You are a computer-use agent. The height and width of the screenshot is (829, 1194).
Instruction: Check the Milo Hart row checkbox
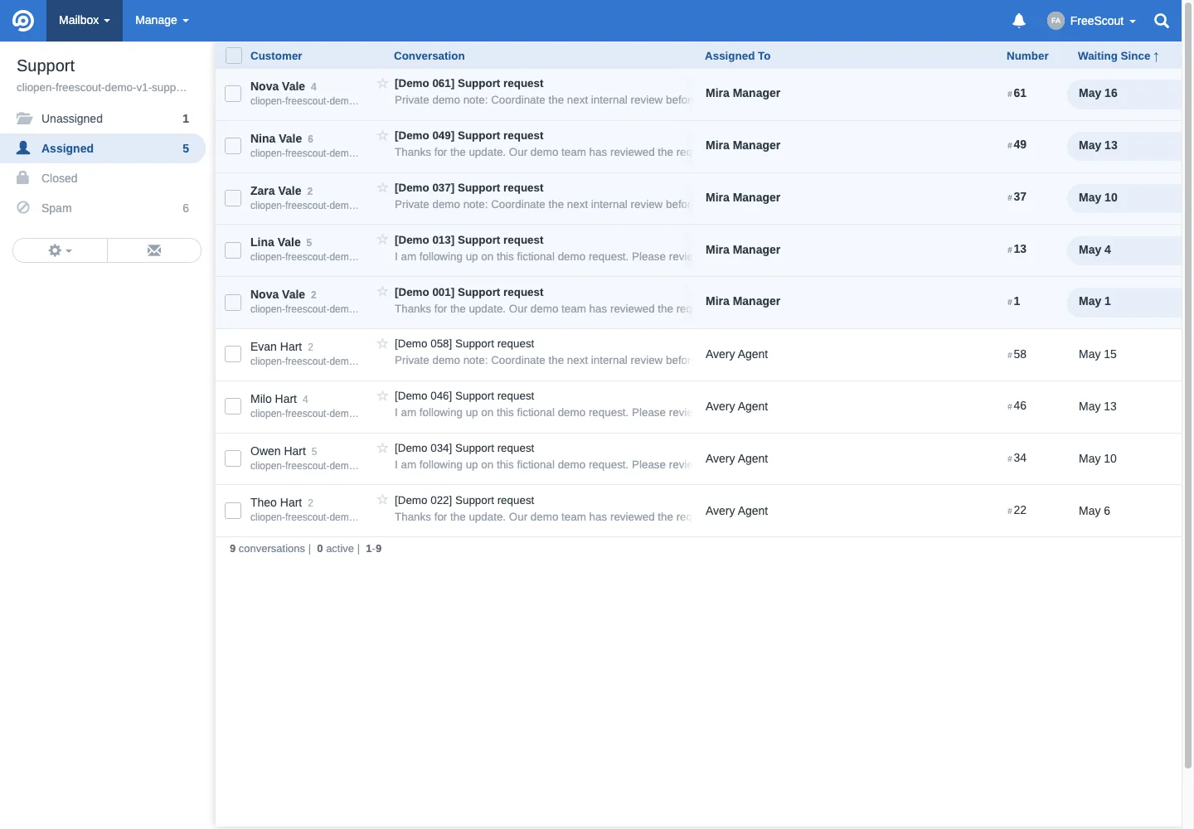[x=233, y=406]
